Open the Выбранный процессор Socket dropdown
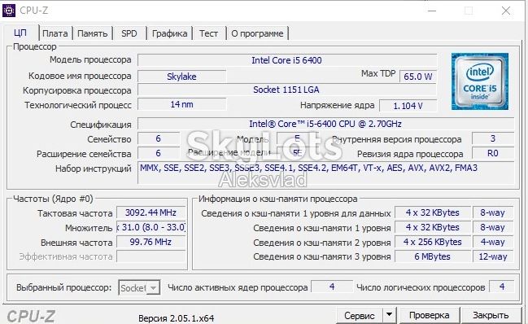Viewport: 528px width, 324px height. point(139,287)
